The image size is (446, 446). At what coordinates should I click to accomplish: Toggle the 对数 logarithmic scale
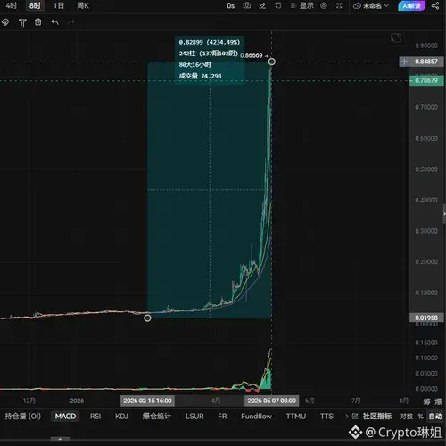coord(406,417)
